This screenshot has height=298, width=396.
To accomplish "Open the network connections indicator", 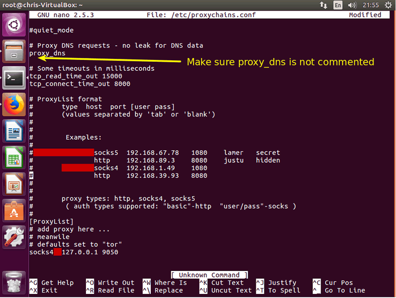I will [x=323, y=5].
